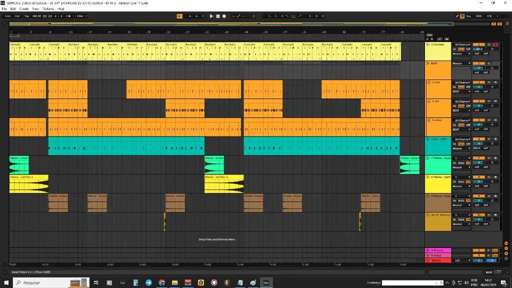Click the Session Record circle icon

point(253,16)
